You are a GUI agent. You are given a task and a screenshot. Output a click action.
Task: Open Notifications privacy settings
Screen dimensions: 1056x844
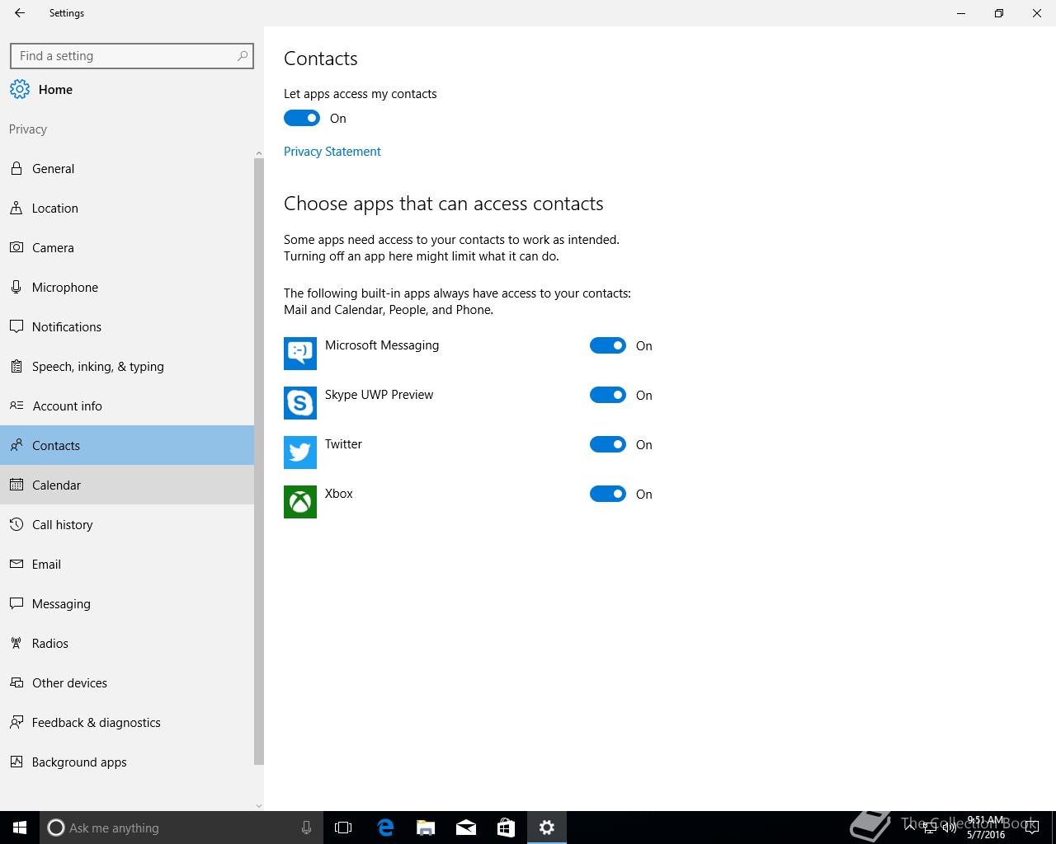pyautogui.click(x=127, y=326)
